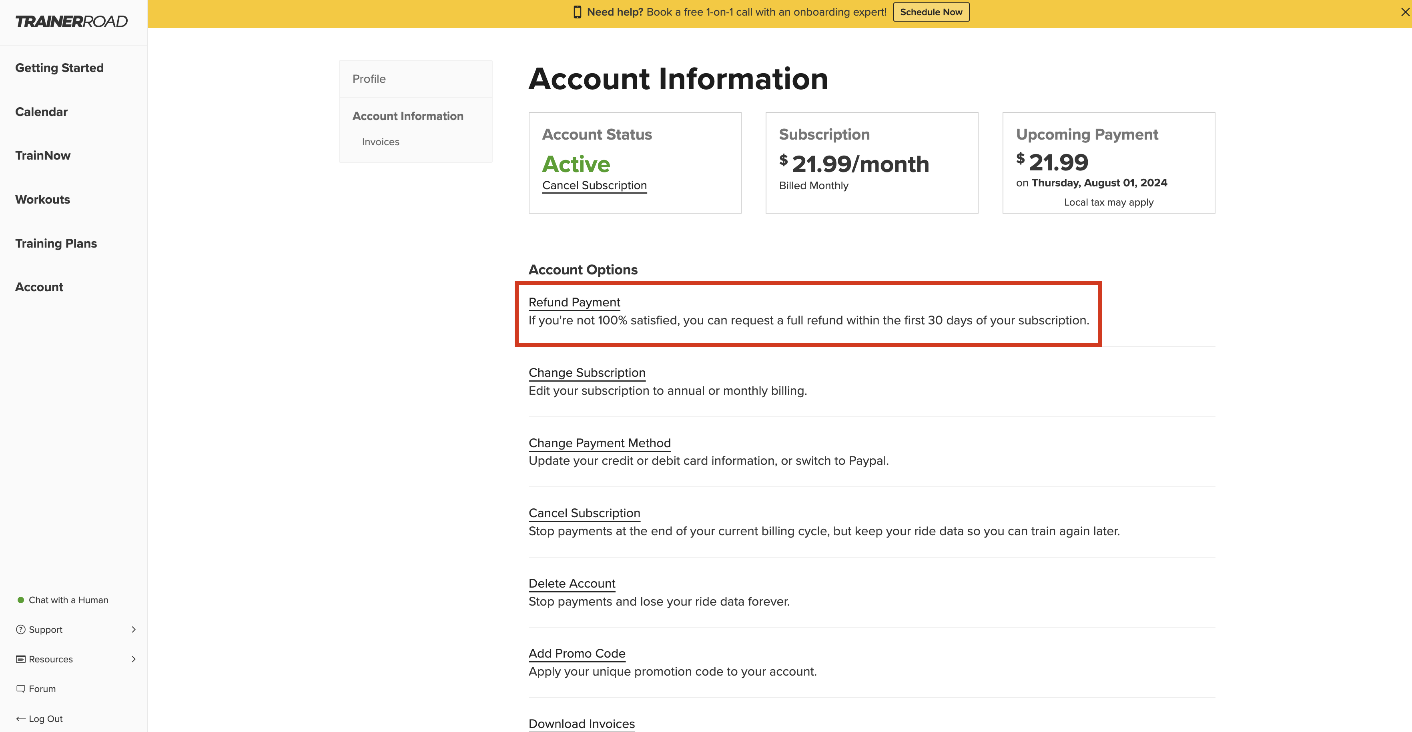This screenshot has height=732, width=1412.
Task: Select the Account Information tab
Action: click(x=408, y=116)
